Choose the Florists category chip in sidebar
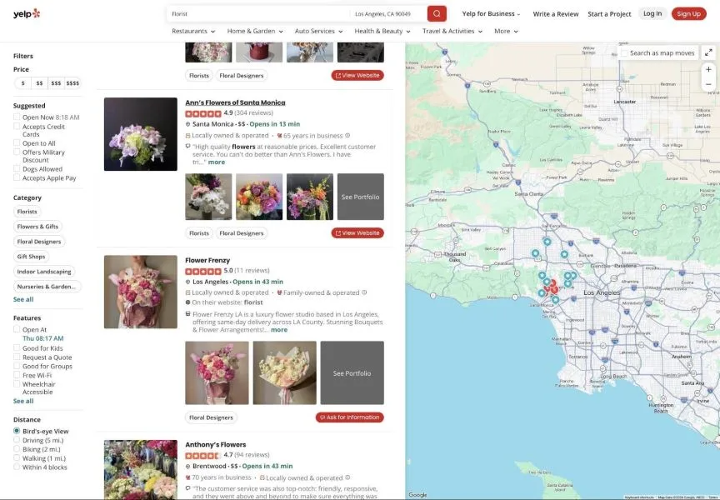 (27, 212)
